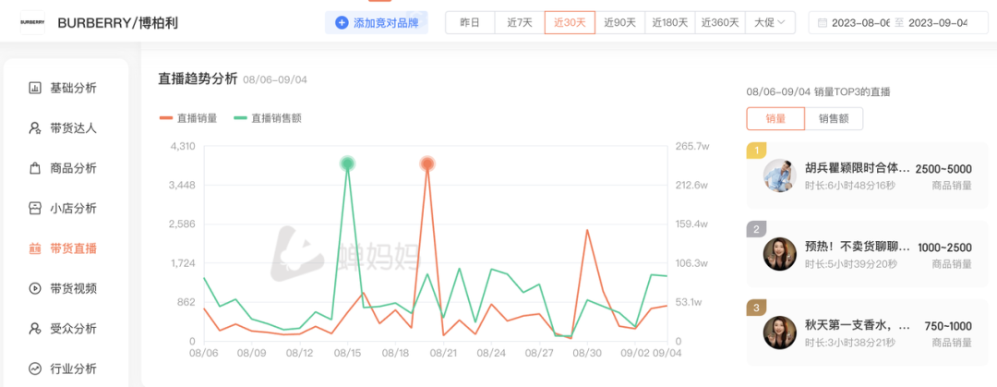Open the top-ranked 胡兵瞿颖 livestream thumbnail
The image size is (997, 387).
780,175
